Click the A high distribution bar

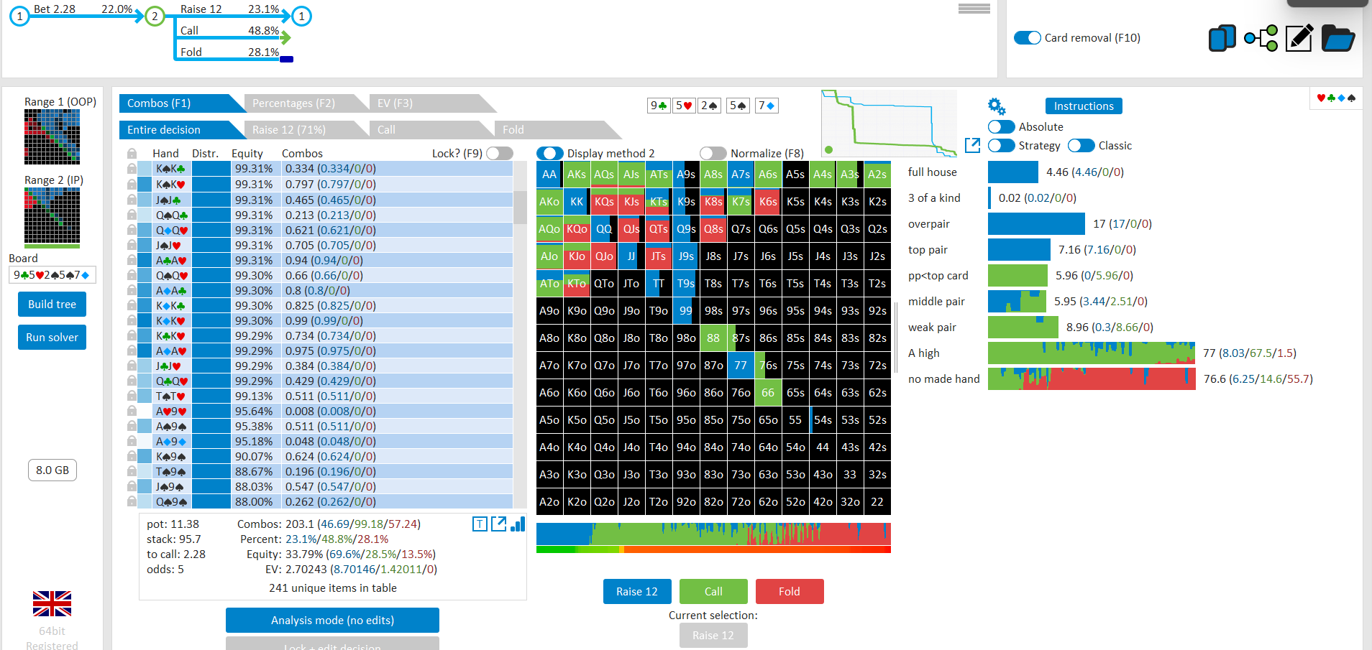[x=1092, y=353]
